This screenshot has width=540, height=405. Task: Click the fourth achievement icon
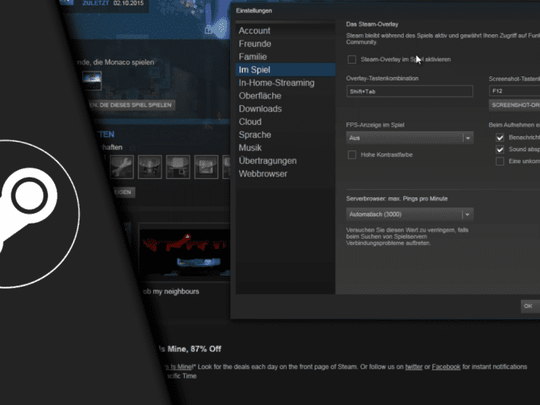point(205,166)
